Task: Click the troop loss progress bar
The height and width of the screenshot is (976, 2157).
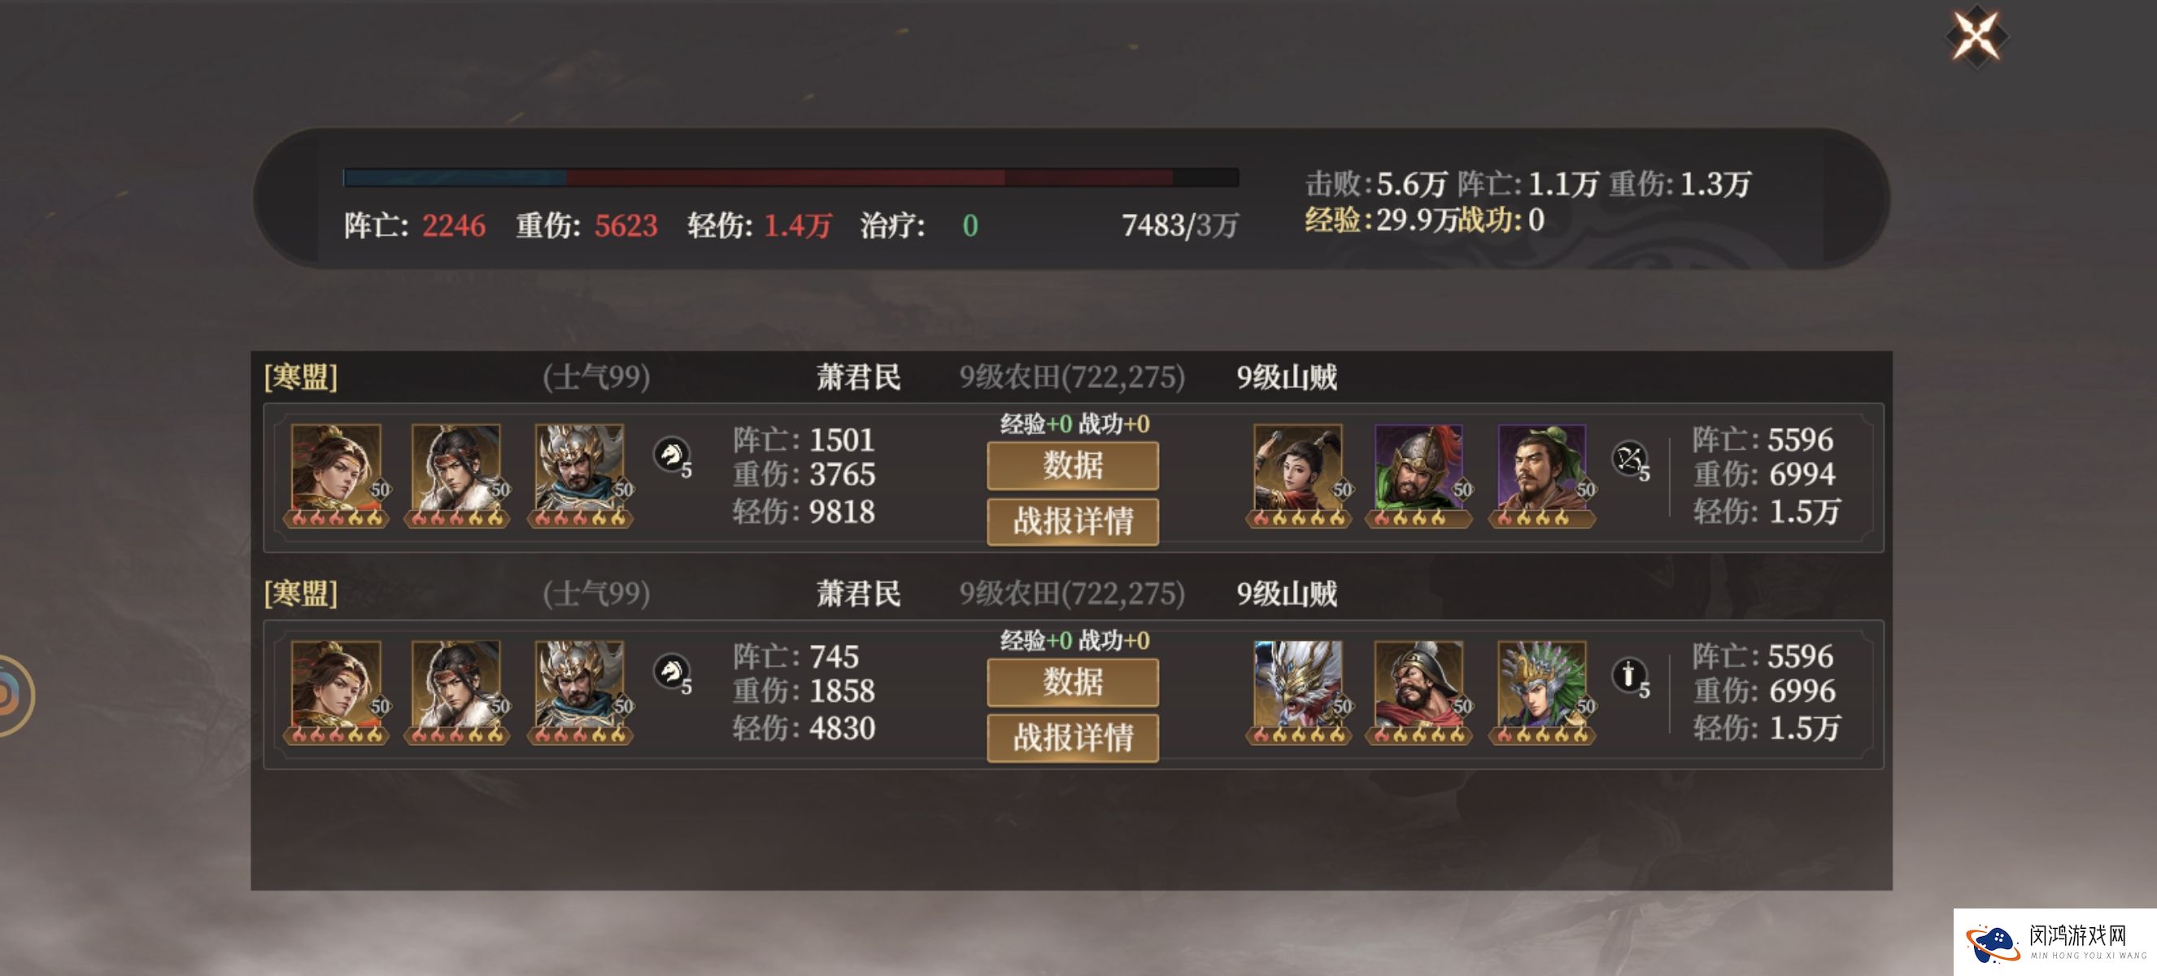Action: click(x=791, y=177)
